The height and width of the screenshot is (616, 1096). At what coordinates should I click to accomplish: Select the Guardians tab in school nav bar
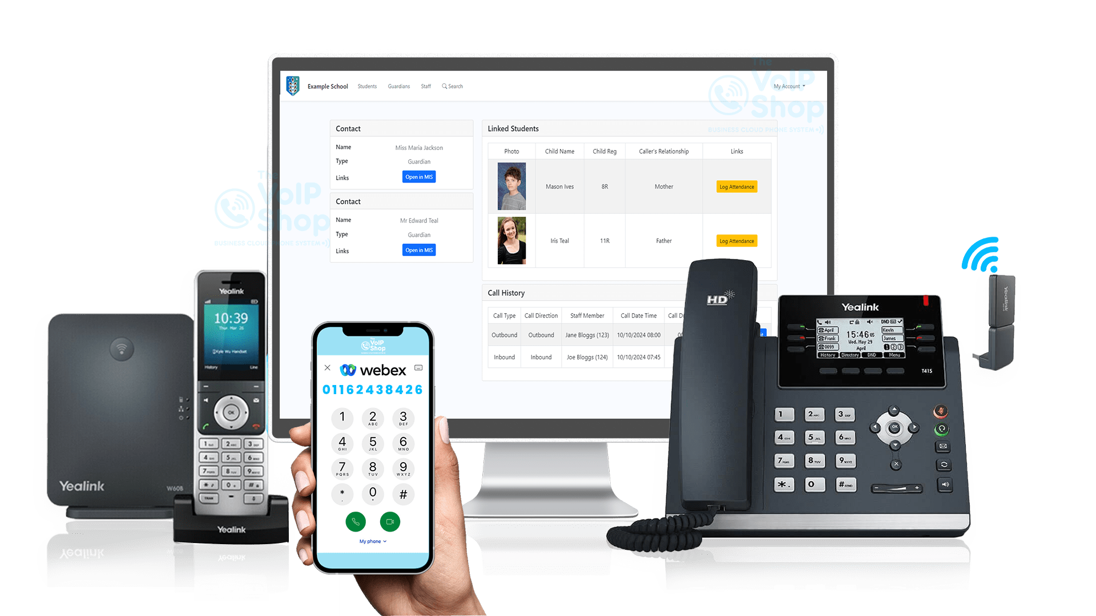click(x=399, y=87)
